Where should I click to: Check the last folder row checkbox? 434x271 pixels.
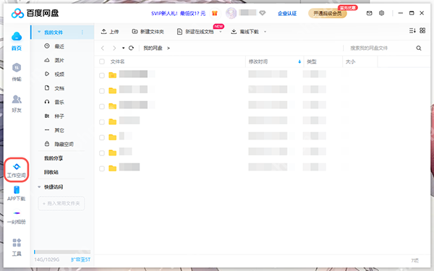click(x=102, y=168)
